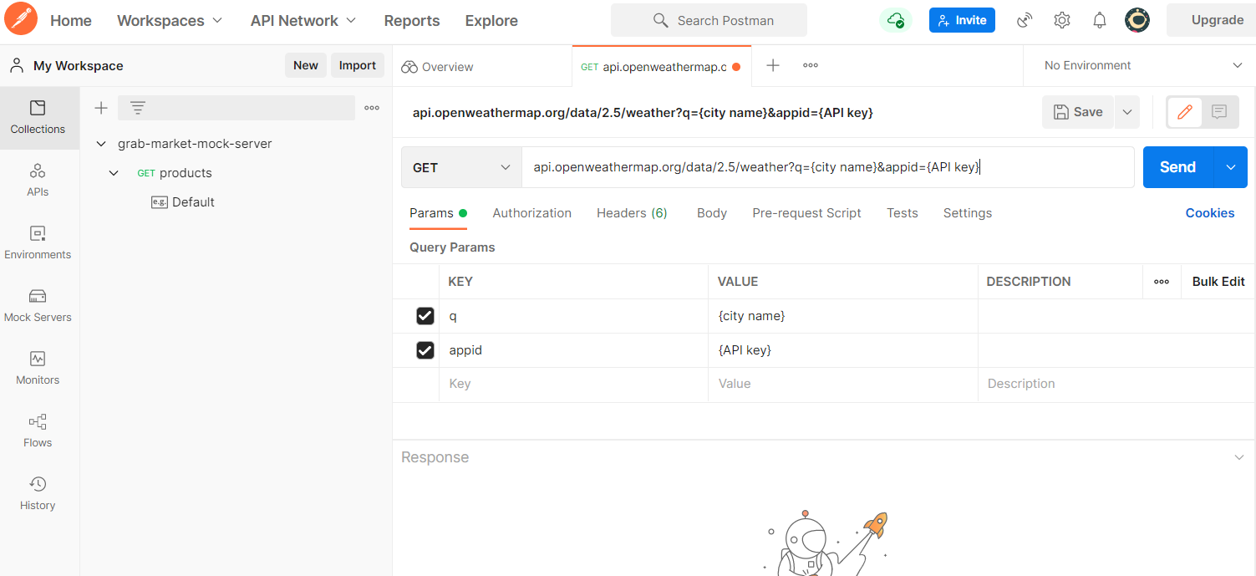
Task: Click the New button
Action: 306,65
